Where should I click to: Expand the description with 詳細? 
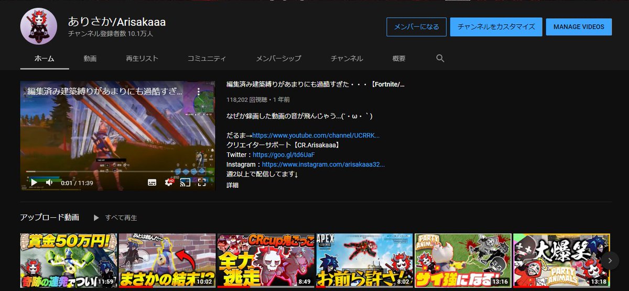[232, 185]
